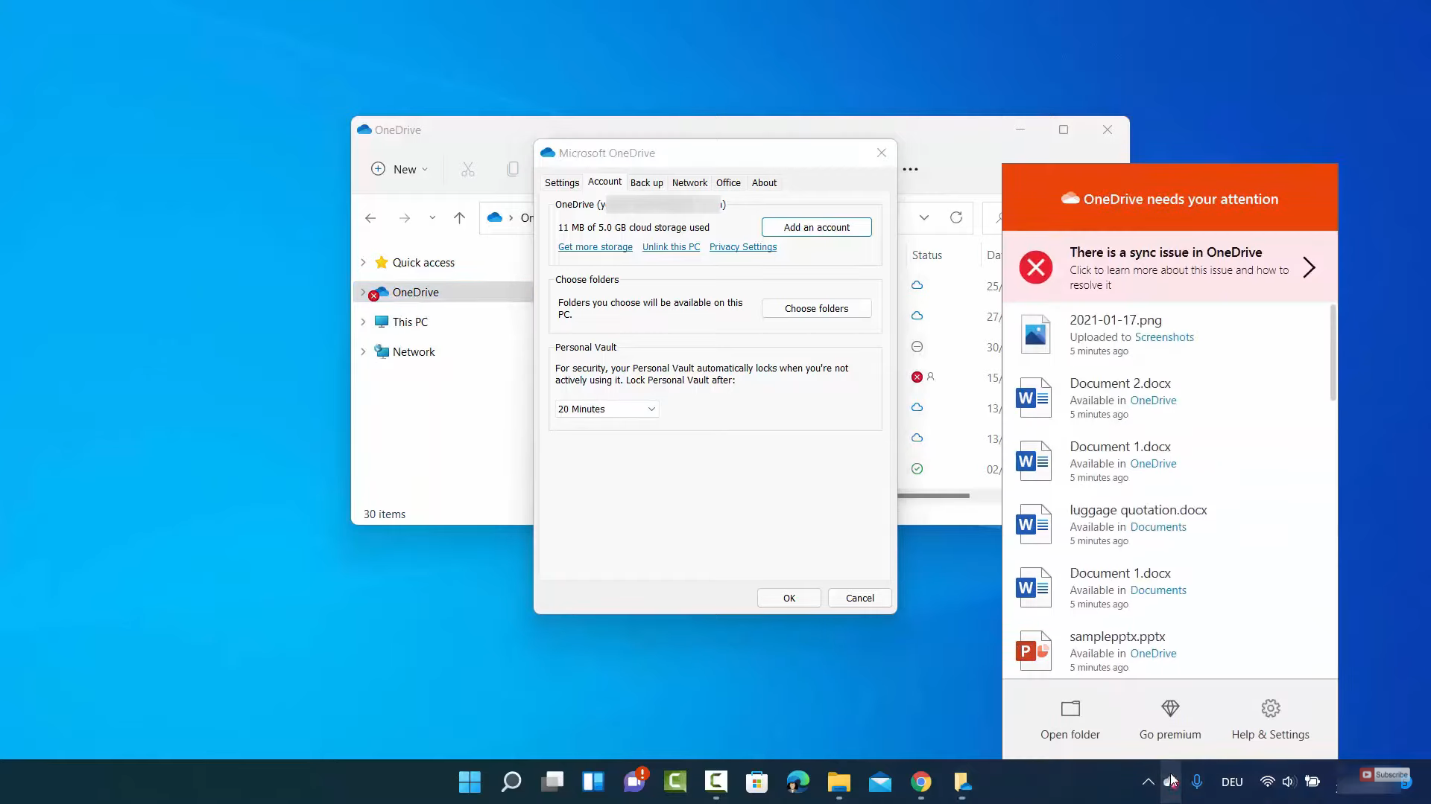Click the Add an account button

tap(816, 227)
